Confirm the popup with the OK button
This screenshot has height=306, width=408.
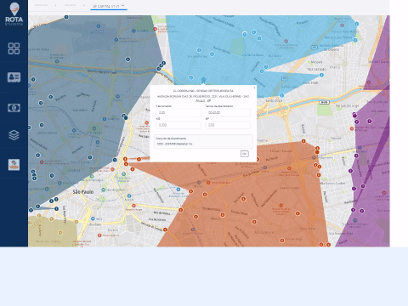pos(245,154)
